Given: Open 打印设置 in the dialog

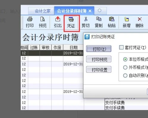Looking at the screenshot, I should coord(99,70).
